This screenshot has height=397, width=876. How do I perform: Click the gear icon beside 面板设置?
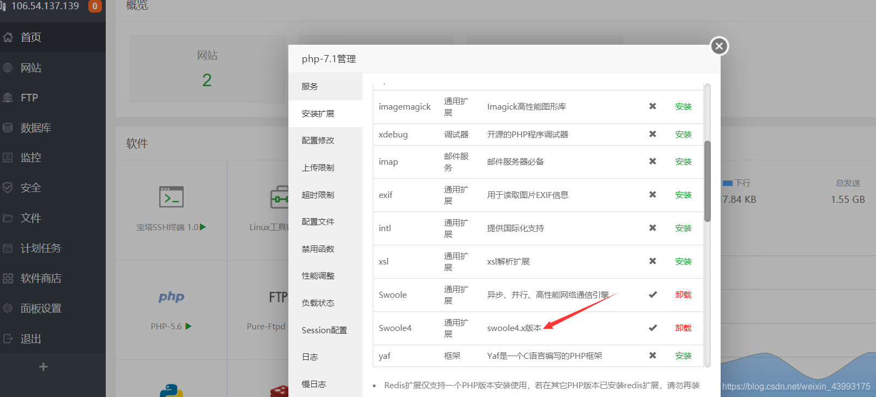coord(8,308)
